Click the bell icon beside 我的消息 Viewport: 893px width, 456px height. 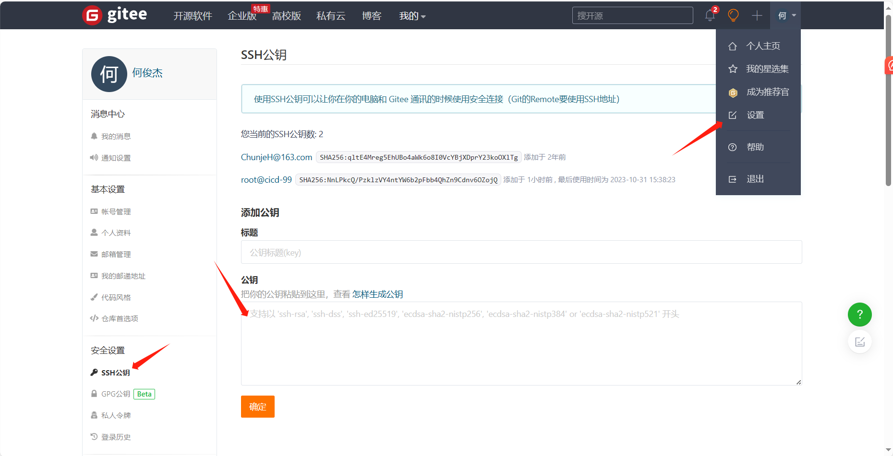pos(94,136)
